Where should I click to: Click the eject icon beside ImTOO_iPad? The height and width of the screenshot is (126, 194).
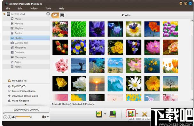coord(48,14)
